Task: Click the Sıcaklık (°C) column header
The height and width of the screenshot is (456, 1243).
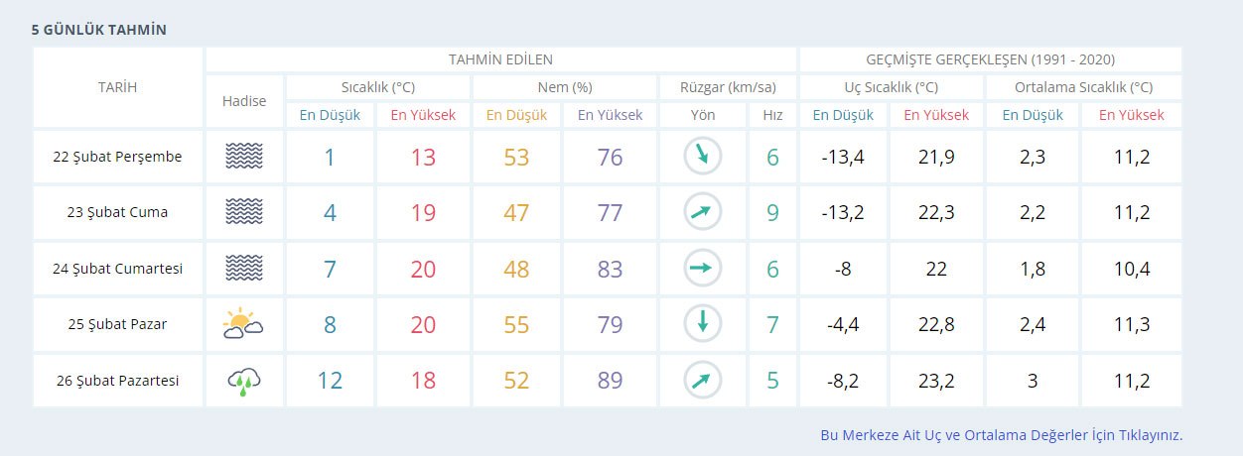Action: pyautogui.click(x=377, y=87)
